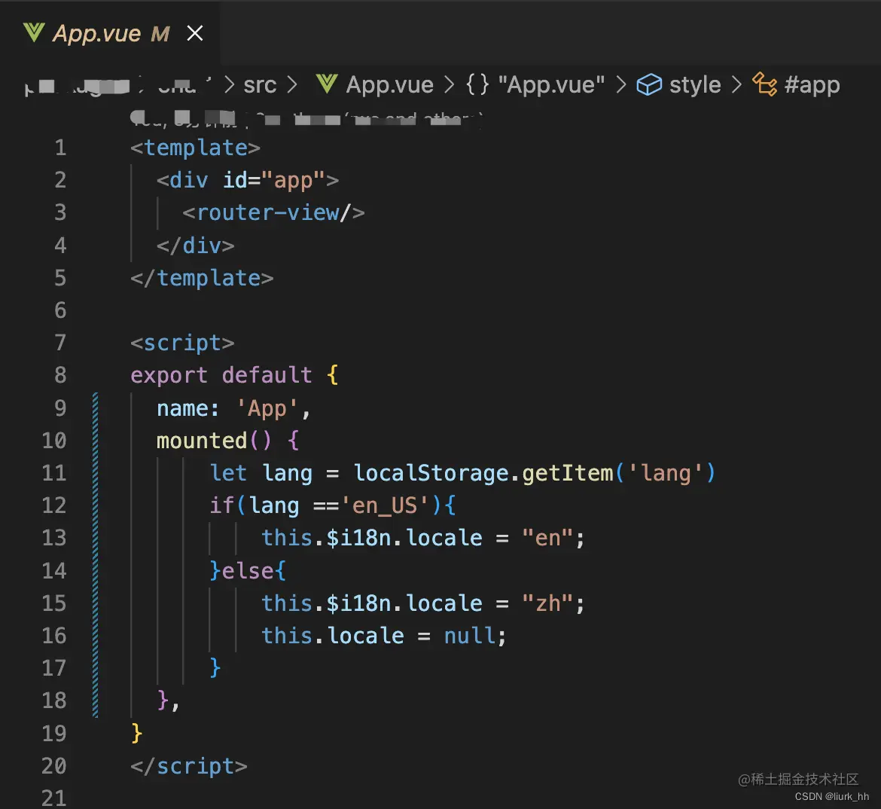Click the div id="app" line
The image size is (881, 809).
247,181
